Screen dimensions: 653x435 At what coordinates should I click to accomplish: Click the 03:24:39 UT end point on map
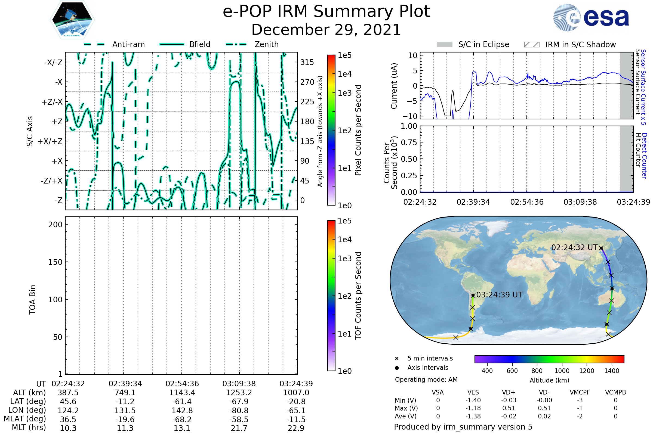[x=473, y=296]
